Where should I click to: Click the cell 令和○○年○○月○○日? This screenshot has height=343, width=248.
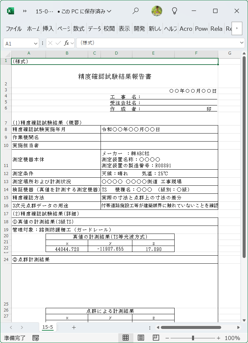pos(159,129)
